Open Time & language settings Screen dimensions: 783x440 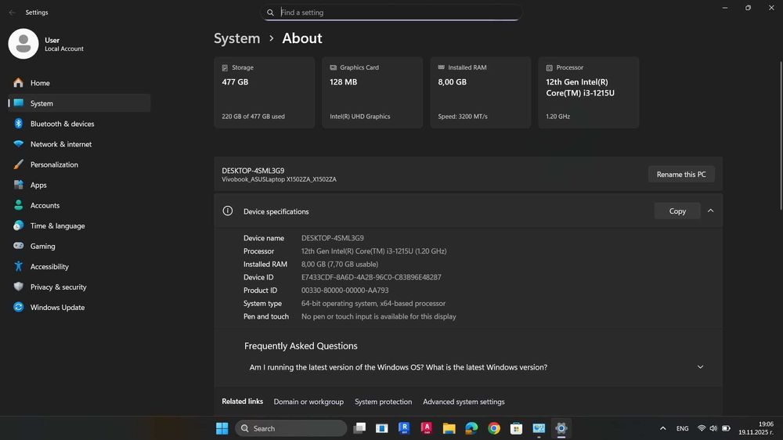point(79,225)
